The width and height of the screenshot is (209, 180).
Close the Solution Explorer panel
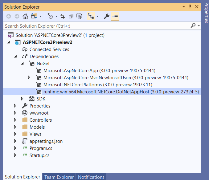197,7
